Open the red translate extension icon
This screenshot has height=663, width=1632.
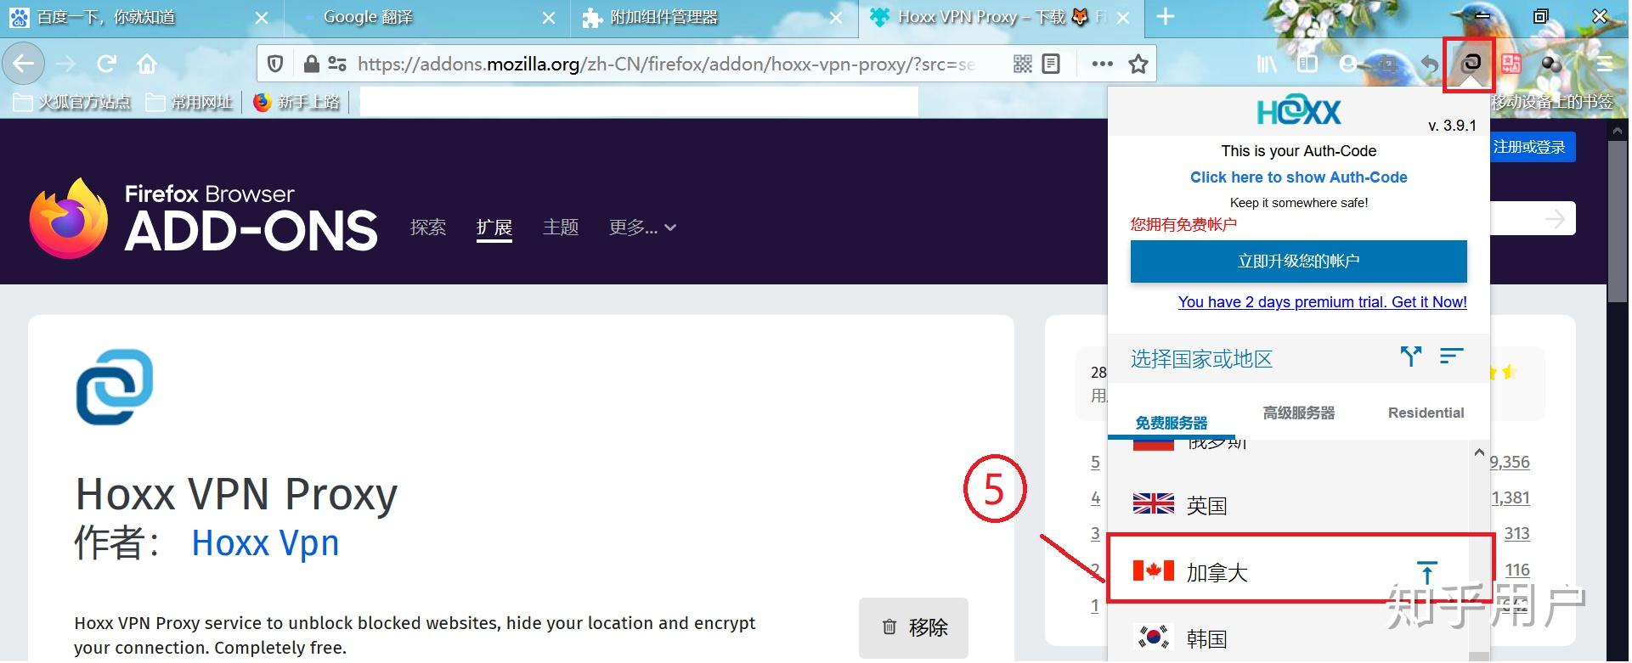1511,64
